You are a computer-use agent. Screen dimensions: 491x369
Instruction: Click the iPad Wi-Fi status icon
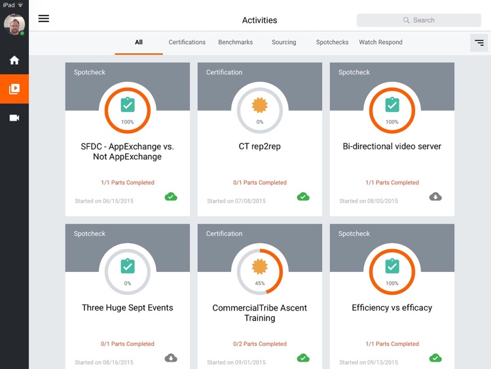pyautogui.click(x=20, y=5)
